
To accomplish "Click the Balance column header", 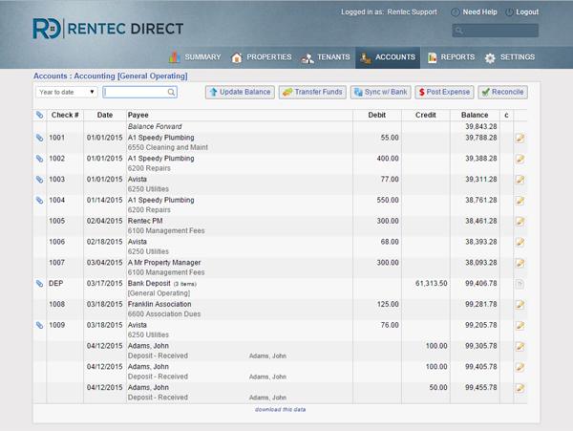I will point(475,115).
